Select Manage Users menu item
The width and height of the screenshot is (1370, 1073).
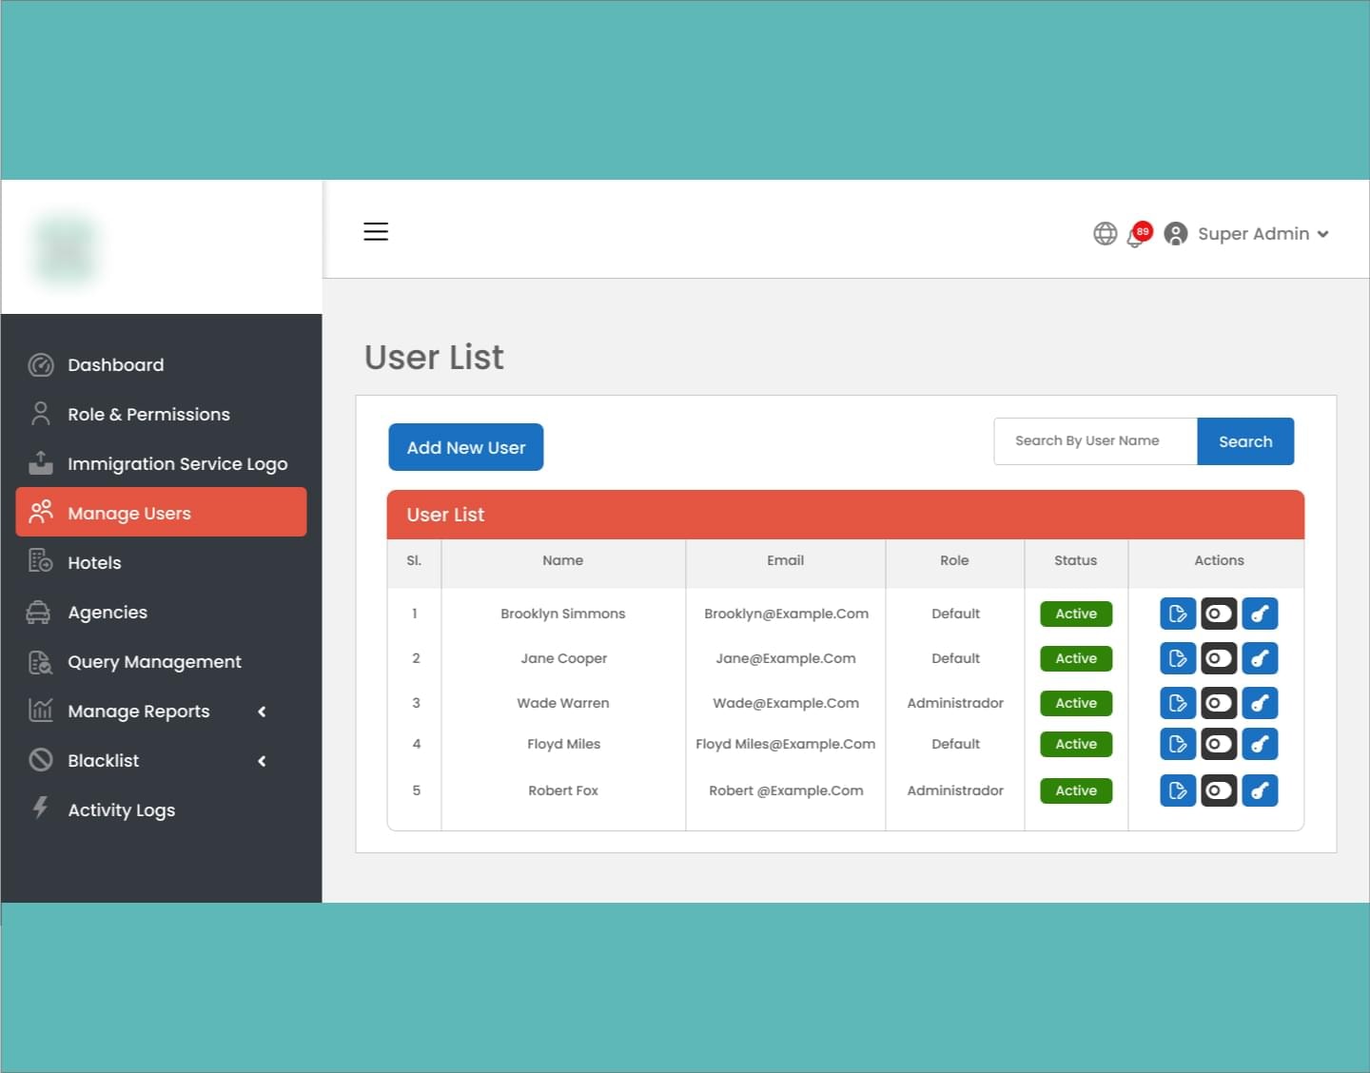pos(162,512)
